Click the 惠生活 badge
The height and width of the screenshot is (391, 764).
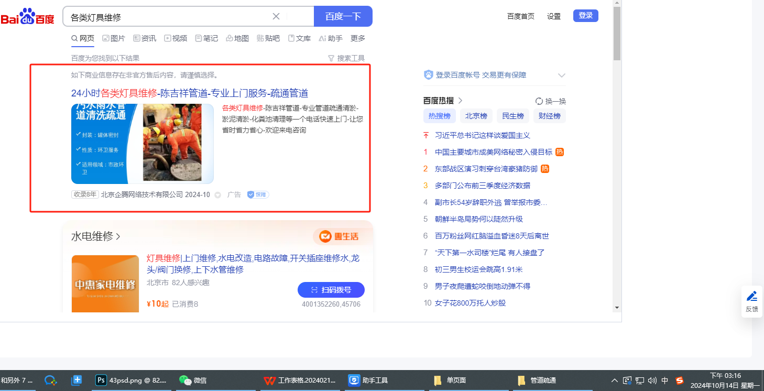(340, 236)
